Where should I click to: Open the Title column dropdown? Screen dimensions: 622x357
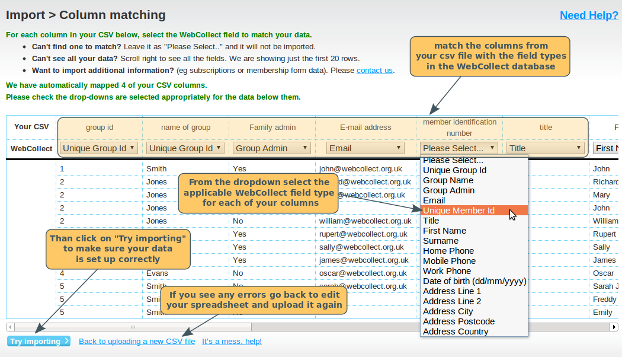click(x=545, y=148)
